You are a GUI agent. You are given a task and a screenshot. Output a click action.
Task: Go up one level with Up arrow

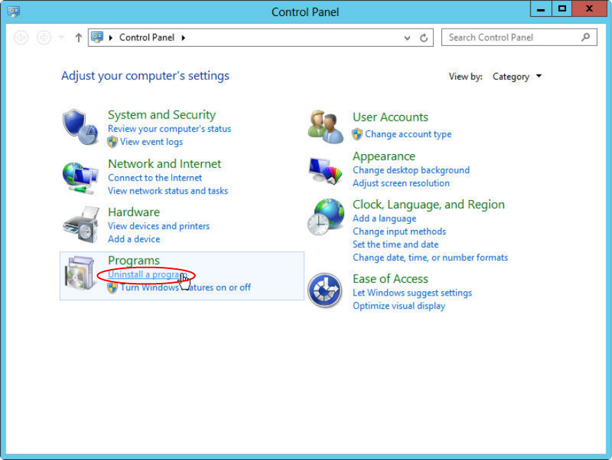coord(79,38)
